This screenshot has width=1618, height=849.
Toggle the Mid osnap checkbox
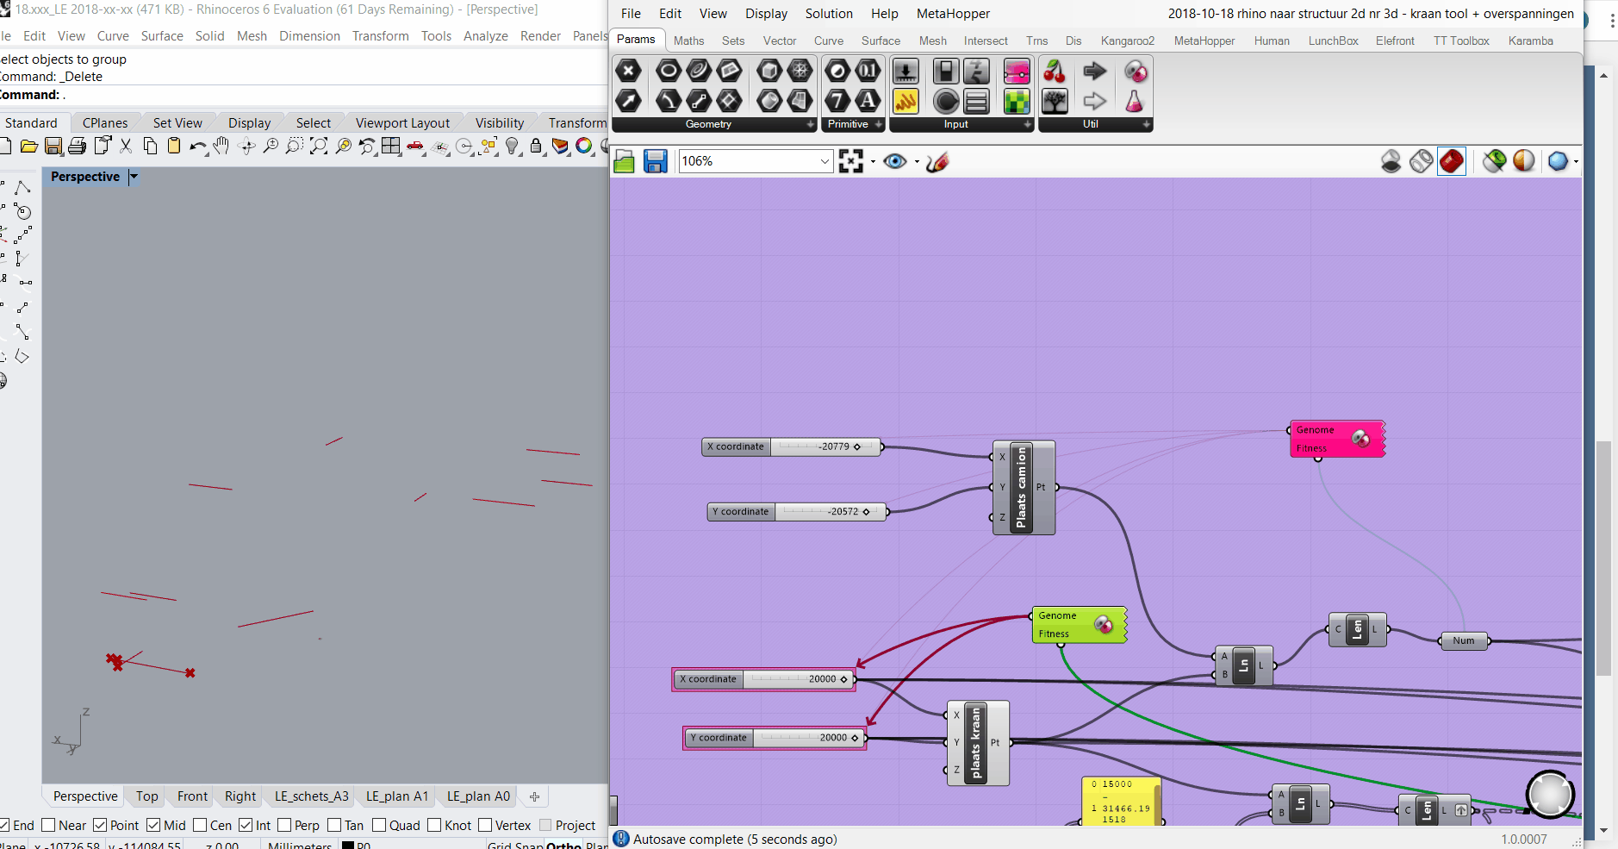153,825
